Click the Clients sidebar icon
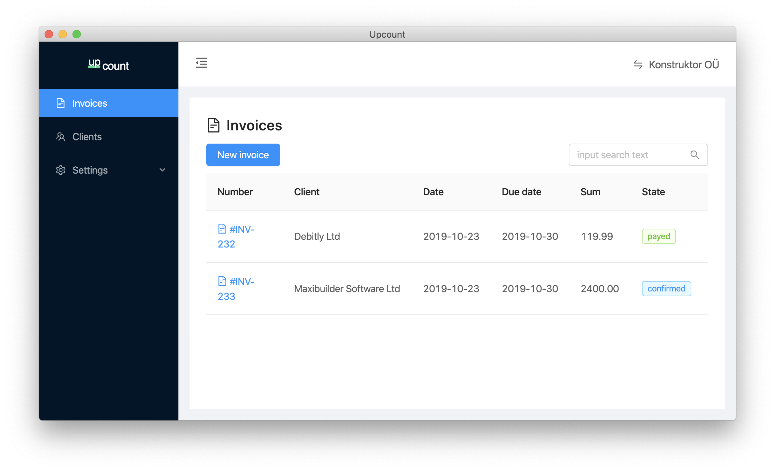This screenshot has width=775, height=472. pyautogui.click(x=60, y=136)
